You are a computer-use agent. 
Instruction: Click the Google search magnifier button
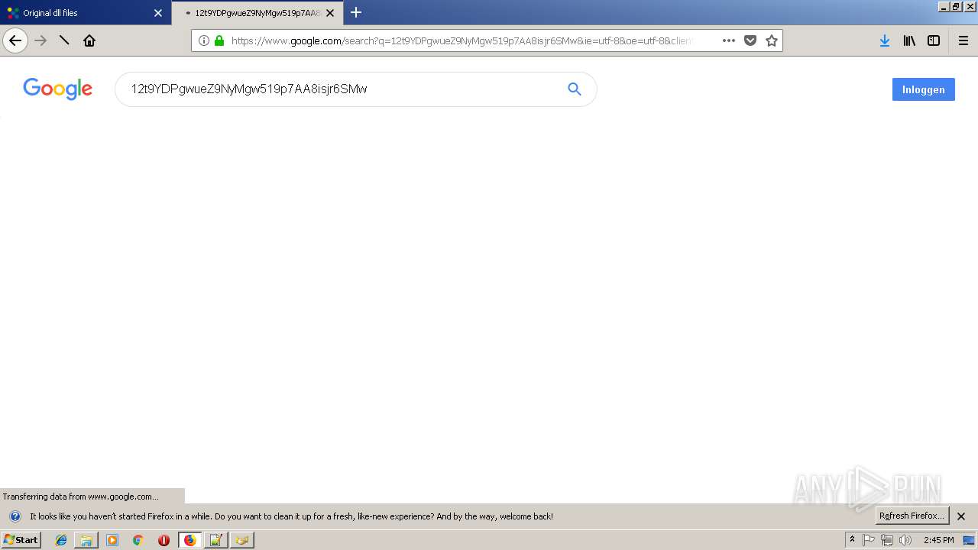pyautogui.click(x=575, y=89)
